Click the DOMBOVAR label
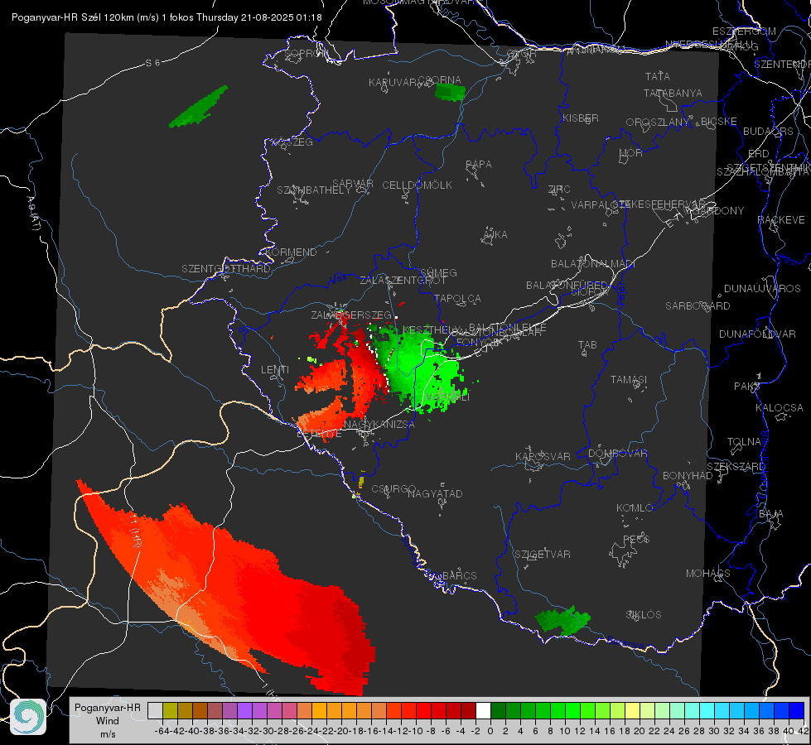811x745 pixels. (x=617, y=454)
